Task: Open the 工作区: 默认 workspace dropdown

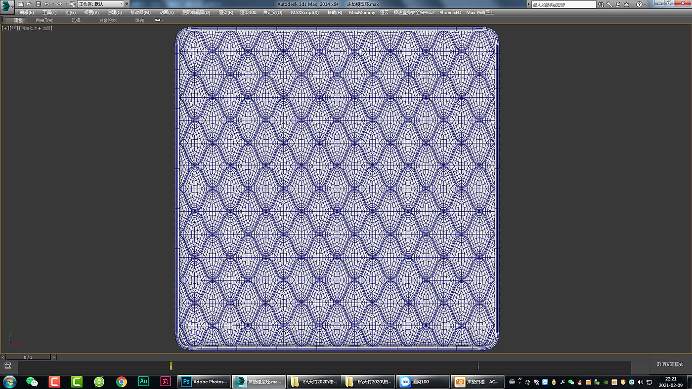Action: click(x=100, y=4)
